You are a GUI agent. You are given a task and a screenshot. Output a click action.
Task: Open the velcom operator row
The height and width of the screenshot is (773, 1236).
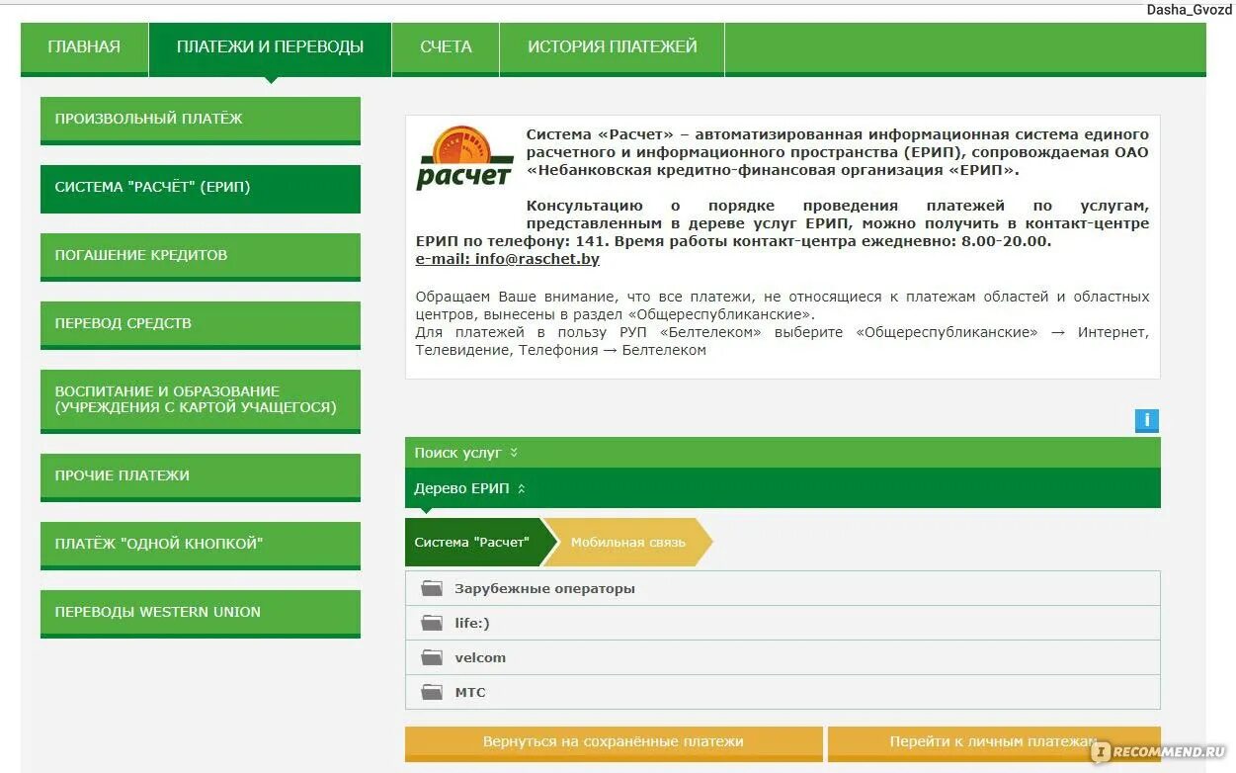(x=783, y=657)
